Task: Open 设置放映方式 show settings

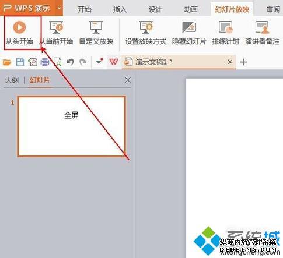Action: [x=146, y=33]
